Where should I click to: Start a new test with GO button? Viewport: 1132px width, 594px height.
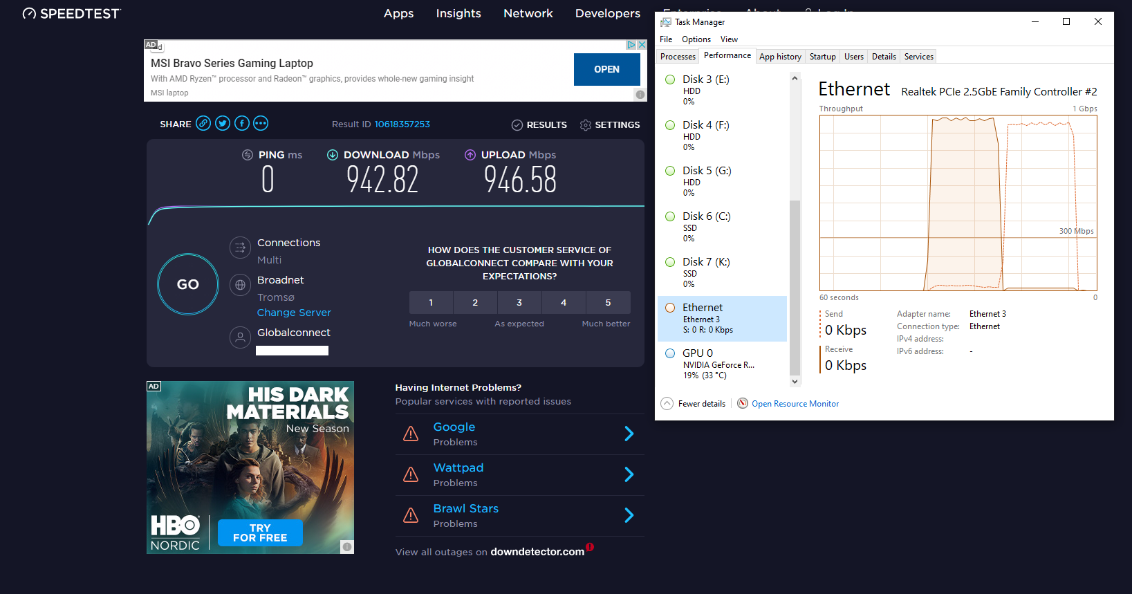point(188,284)
